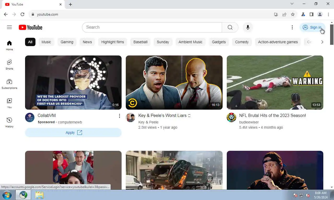The width and height of the screenshot is (334, 200).
Task: Select the Sunday filter chip
Action: pos(163,42)
